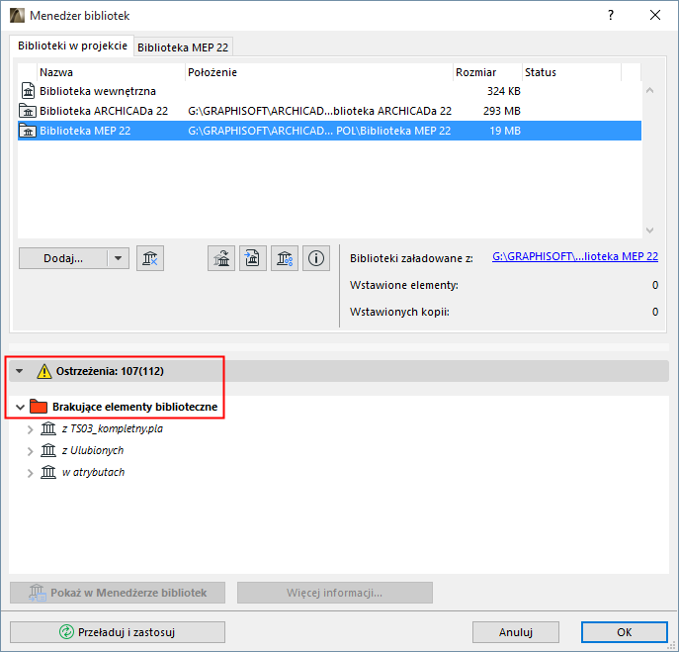This screenshot has height=652, width=679.
Task: Sort by the Rozmiar column header
Action: point(487,72)
